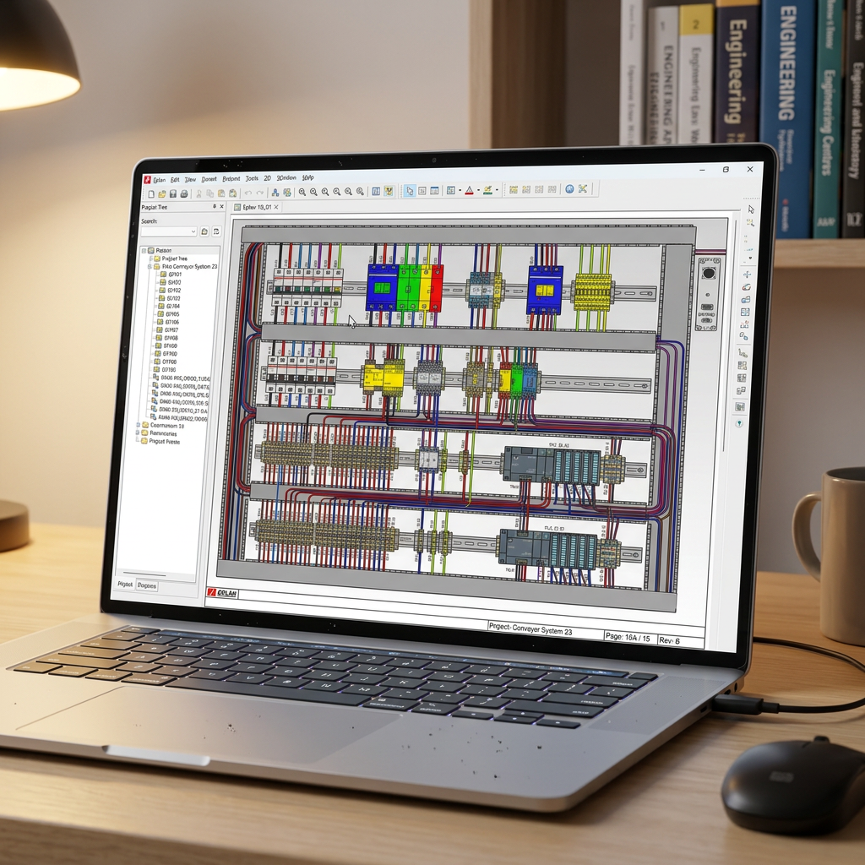Click the "Page: 16A / 15" title block text
Image resolution: width=865 pixels, height=865 pixels.
coord(628,638)
